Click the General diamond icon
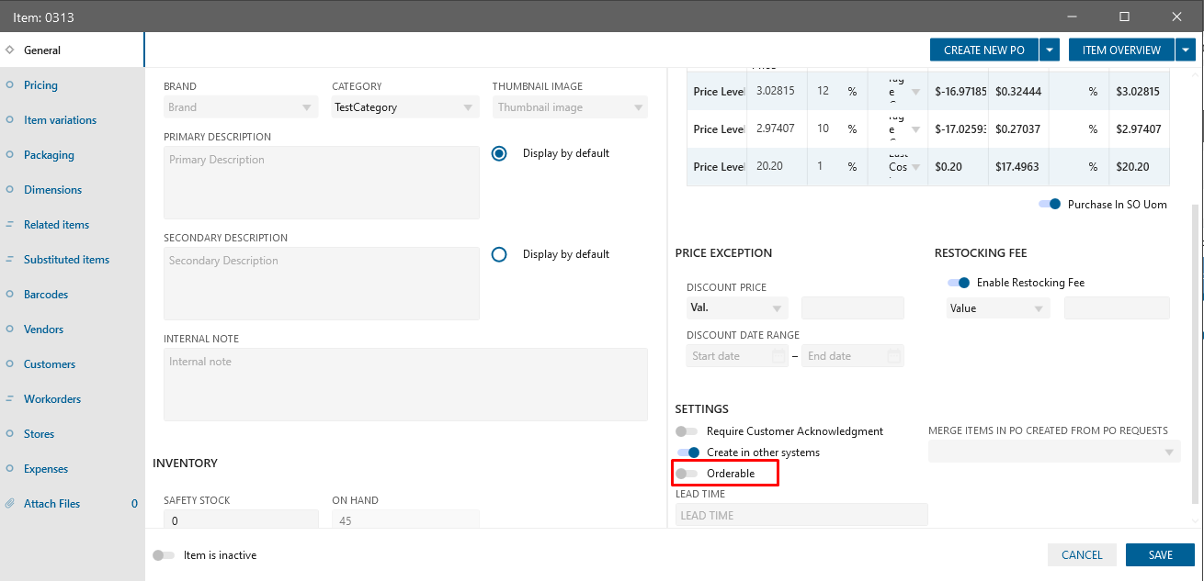 9,50
